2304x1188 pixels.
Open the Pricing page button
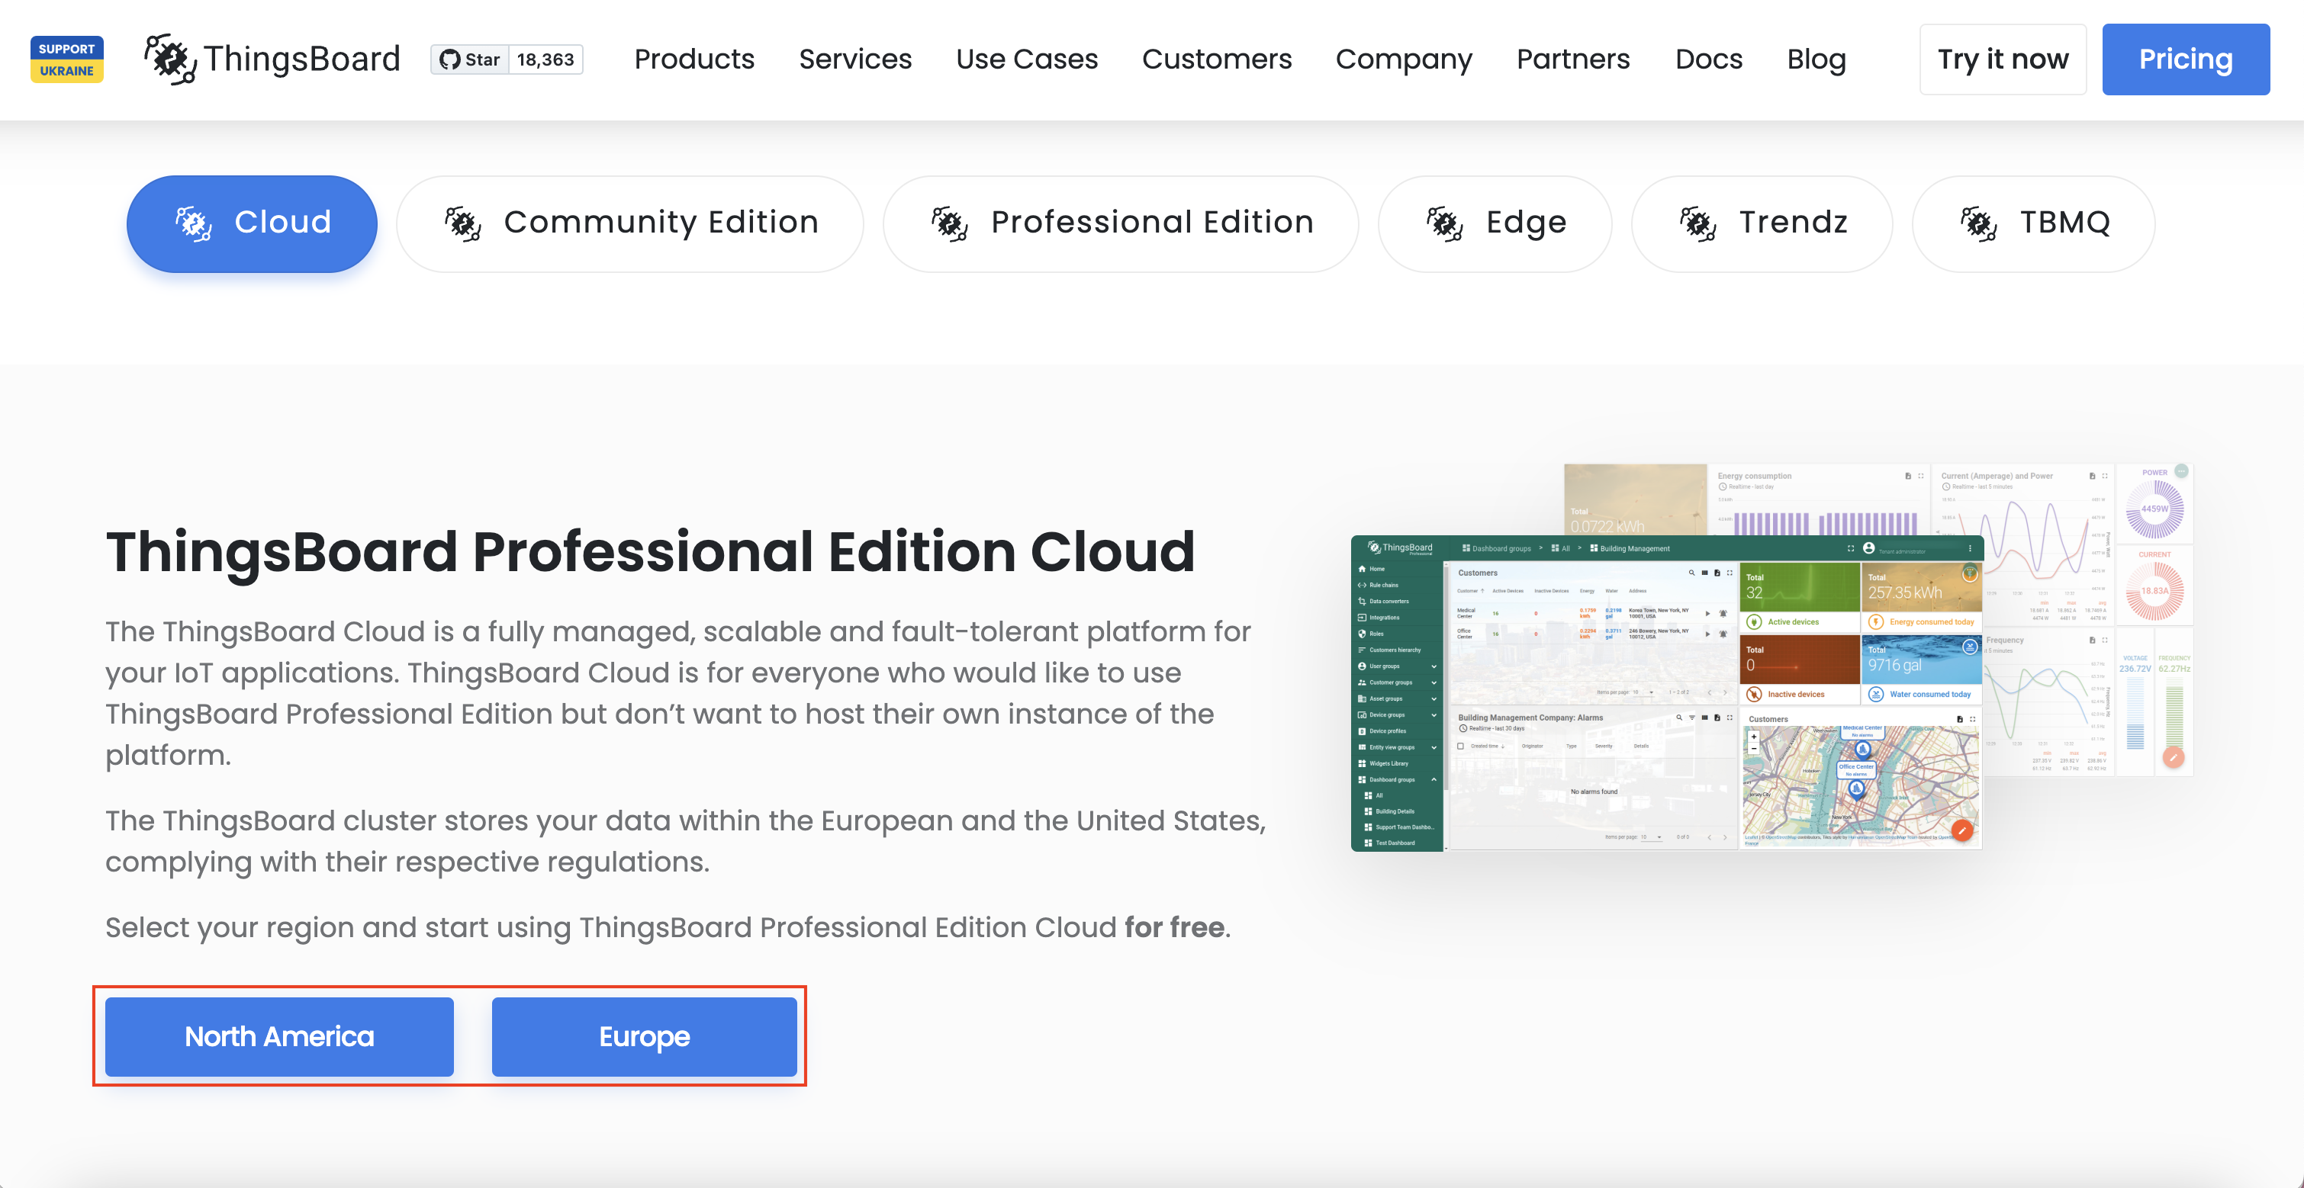(x=2185, y=59)
